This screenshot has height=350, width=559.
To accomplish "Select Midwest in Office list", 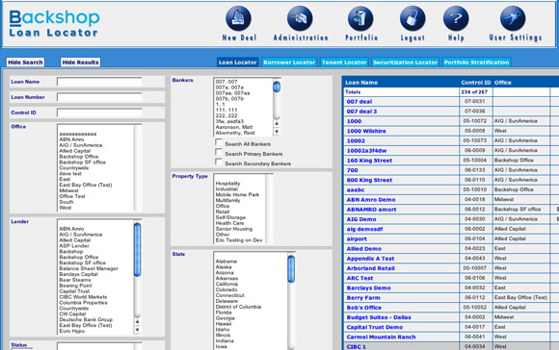I will [x=68, y=190].
